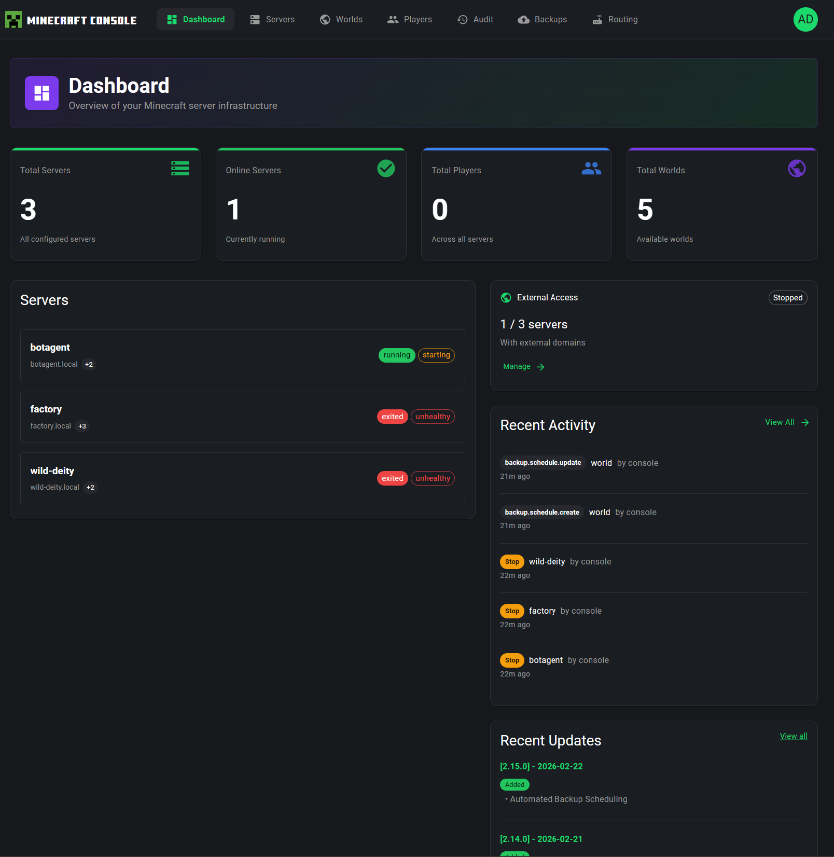Switch to the Worlds nav tab
Viewport: 834px width, 857px height.
click(341, 20)
